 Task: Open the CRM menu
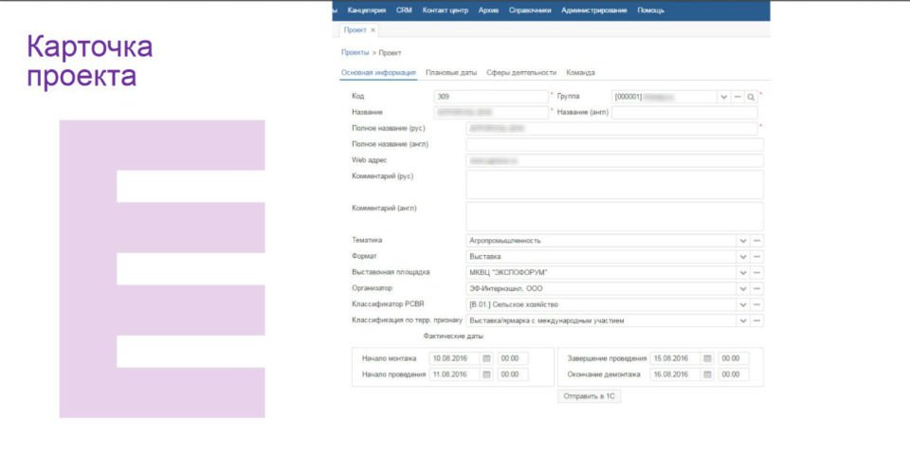coord(404,10)
